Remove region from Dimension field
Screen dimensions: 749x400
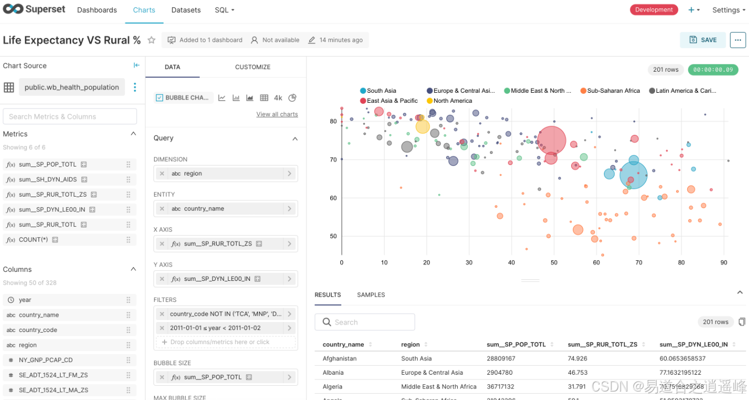pyautogui.click(x=162, y=173)
